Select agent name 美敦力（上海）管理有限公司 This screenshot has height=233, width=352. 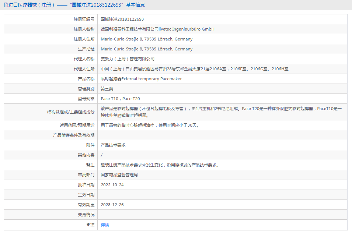click(x=128, y=59)
